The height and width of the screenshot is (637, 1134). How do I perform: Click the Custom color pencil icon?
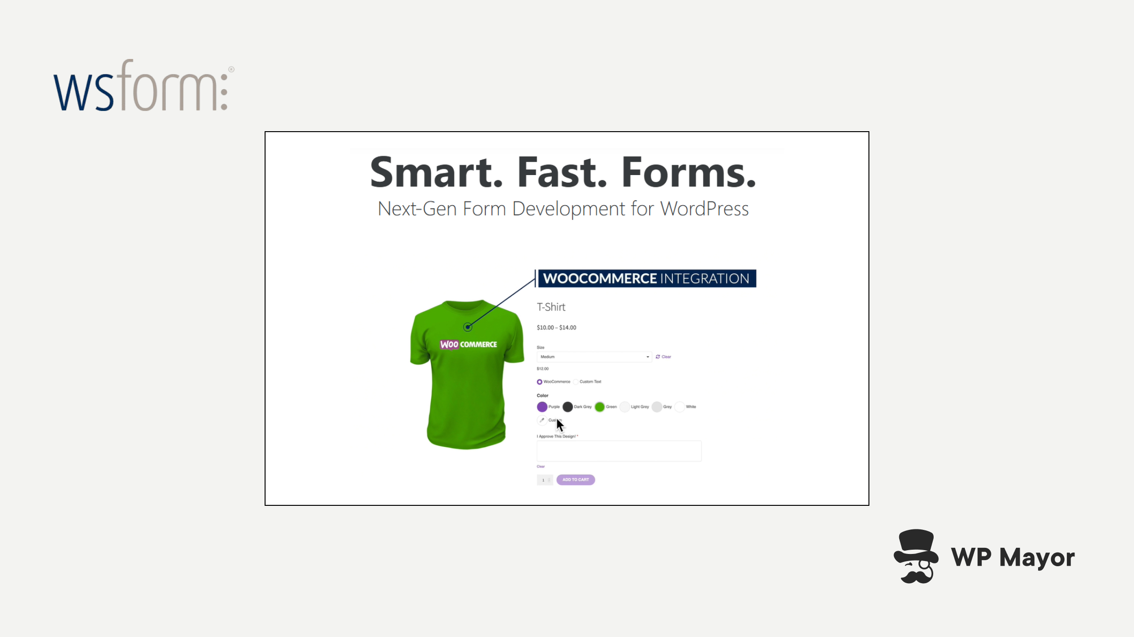(542, 420)
